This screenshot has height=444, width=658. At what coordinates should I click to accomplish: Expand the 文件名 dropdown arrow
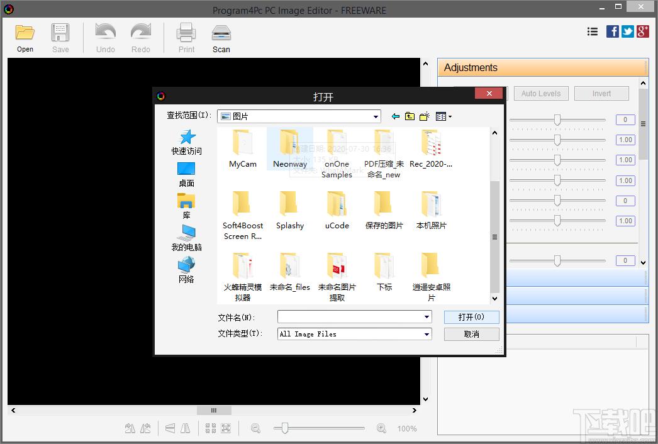pos(427,317)
